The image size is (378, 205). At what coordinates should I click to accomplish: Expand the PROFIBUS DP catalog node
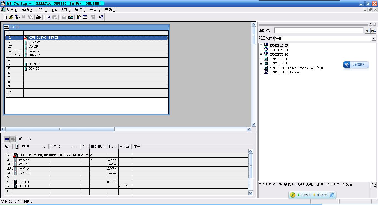(261, 46)
